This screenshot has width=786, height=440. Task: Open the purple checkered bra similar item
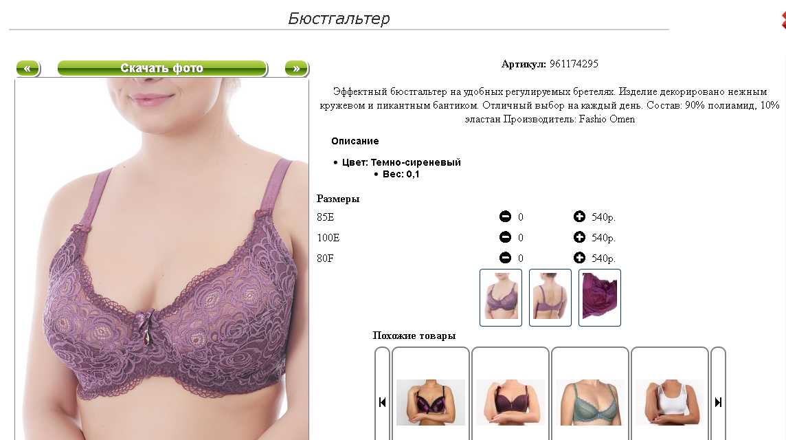(431, 402)
